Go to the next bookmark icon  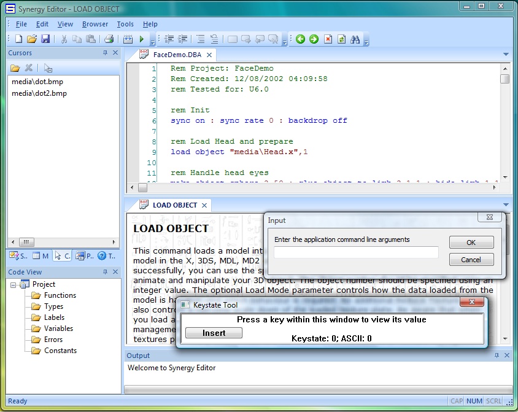(246, 39)
